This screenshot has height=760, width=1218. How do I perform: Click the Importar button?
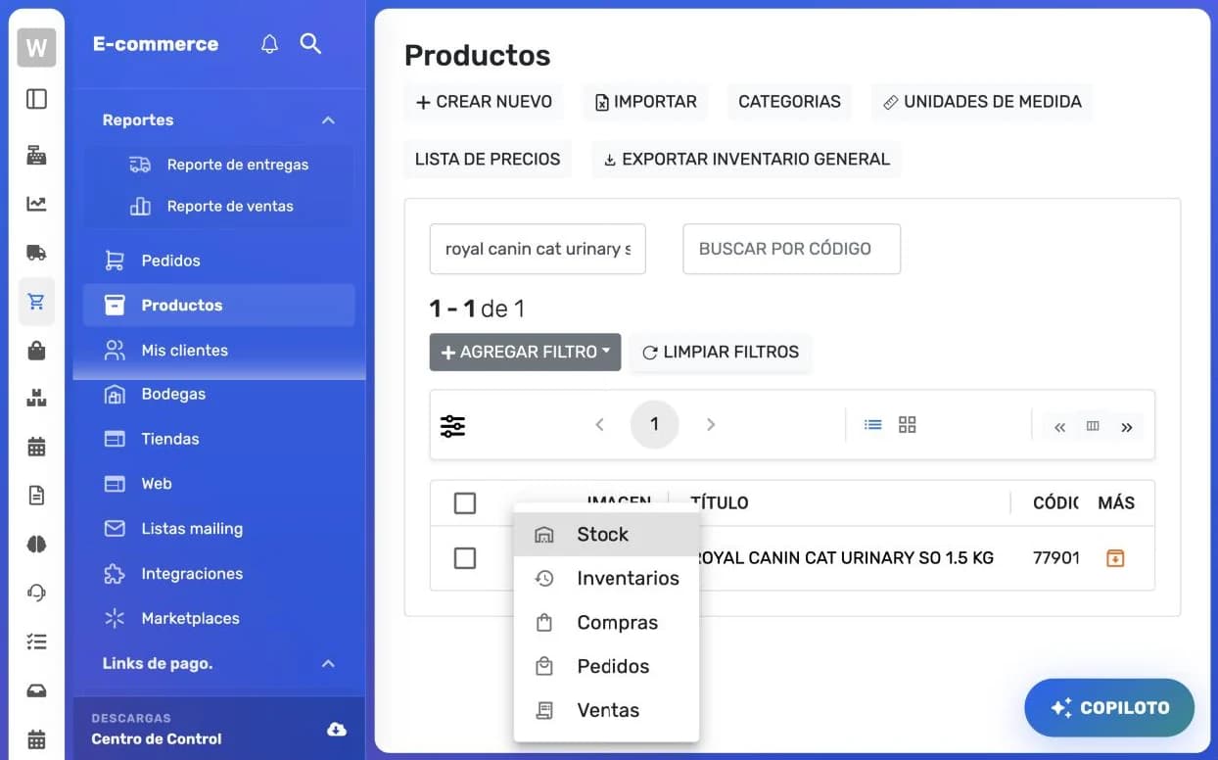pyautogui.click(x=646, y=102)
